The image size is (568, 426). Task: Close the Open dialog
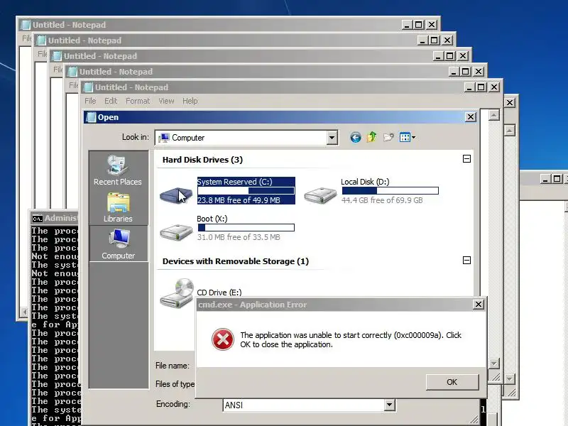click(470, 117)
